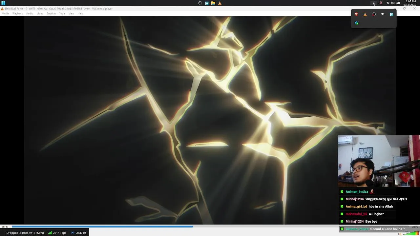420x236 pixels.
Task: Click the blue arrow app taskbar icon
Action: coord(207,3)
